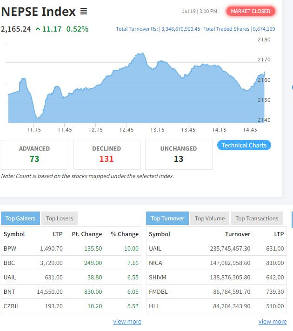
Task: Open Technical Charts
Action: [x=244, y=145]
